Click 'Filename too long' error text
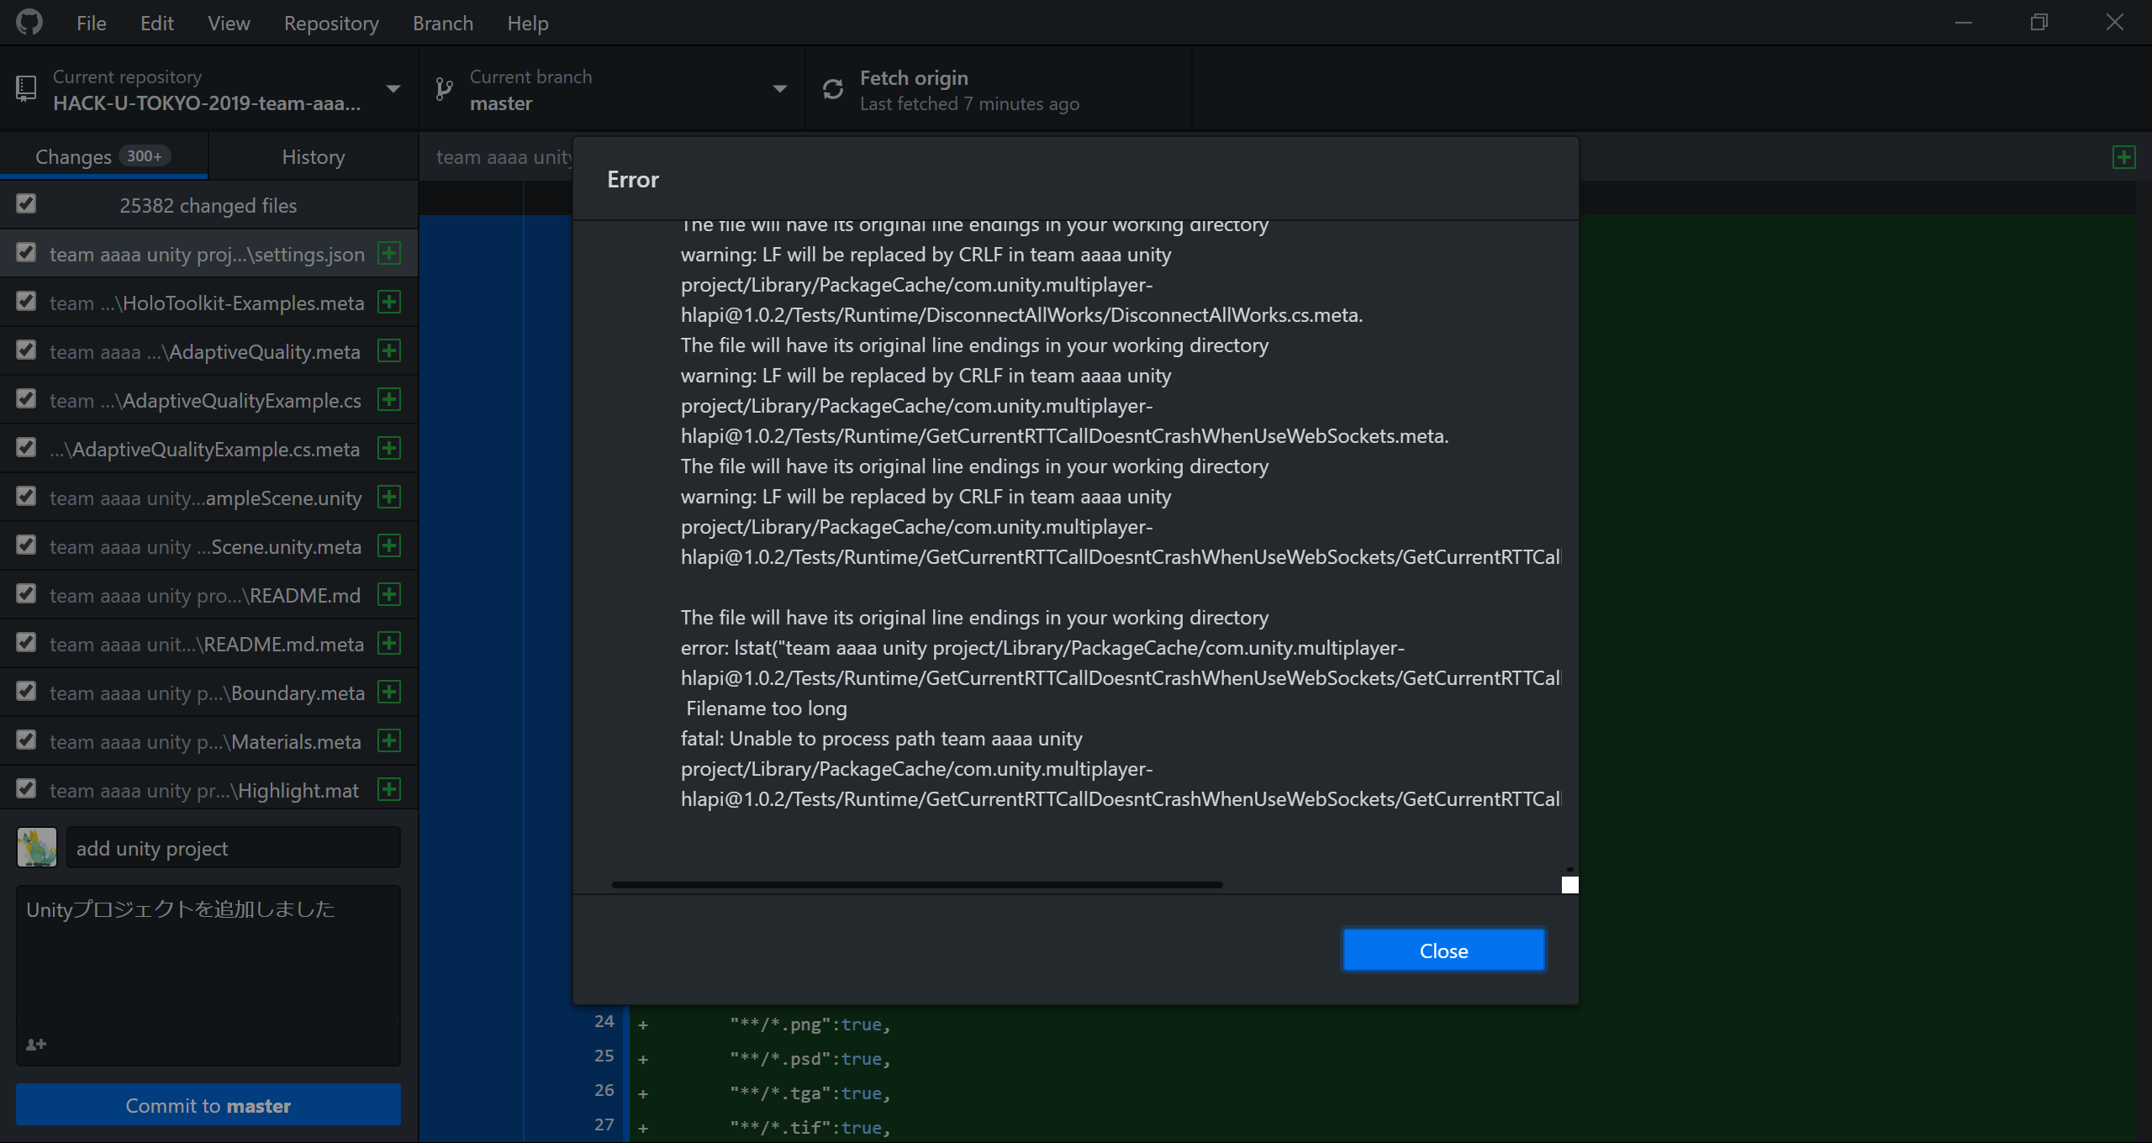The width and height of the screenshot is (2152, 1143). tap(767, 708)
